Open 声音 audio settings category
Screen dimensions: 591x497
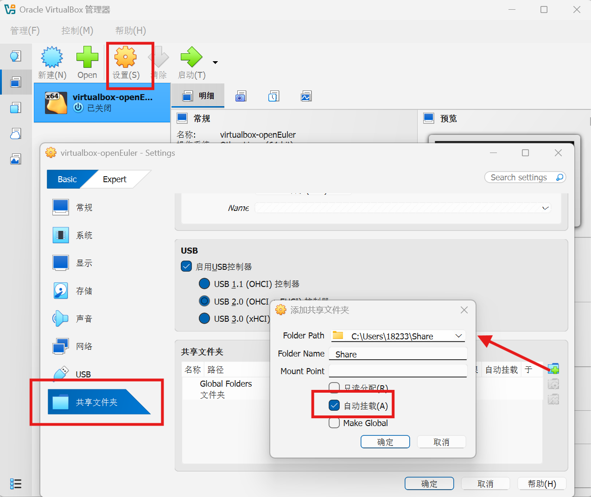pyautogui.click(x=84, y=319)
